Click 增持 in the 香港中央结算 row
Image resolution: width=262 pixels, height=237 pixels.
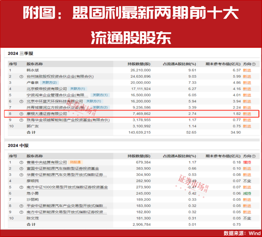247,162
